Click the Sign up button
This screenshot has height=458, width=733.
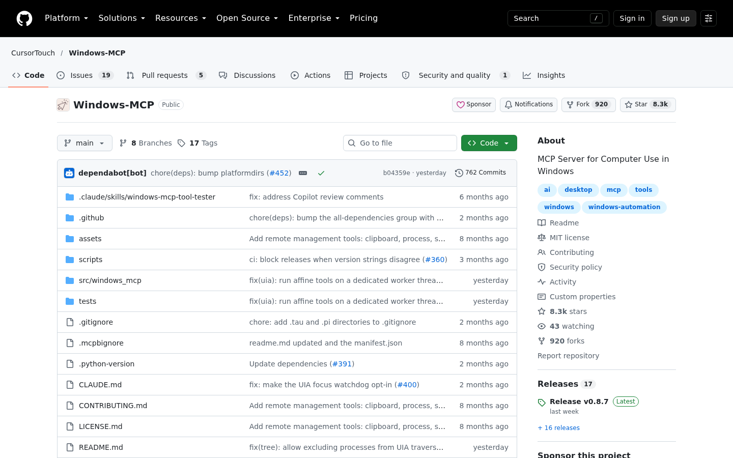coord(676,18)
